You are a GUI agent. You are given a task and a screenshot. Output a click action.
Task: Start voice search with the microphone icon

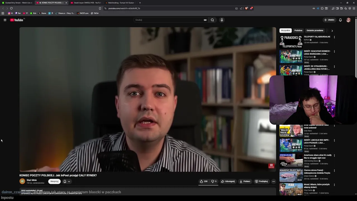click(222, 20)
